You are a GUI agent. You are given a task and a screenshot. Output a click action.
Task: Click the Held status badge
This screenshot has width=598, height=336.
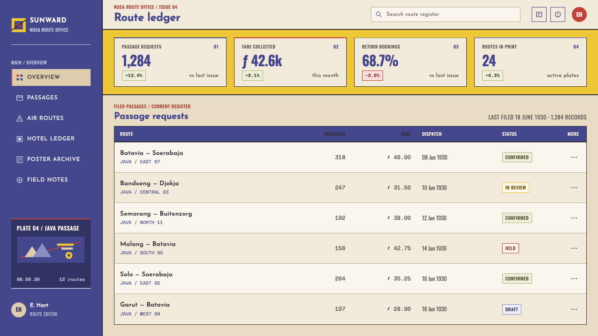511,248
